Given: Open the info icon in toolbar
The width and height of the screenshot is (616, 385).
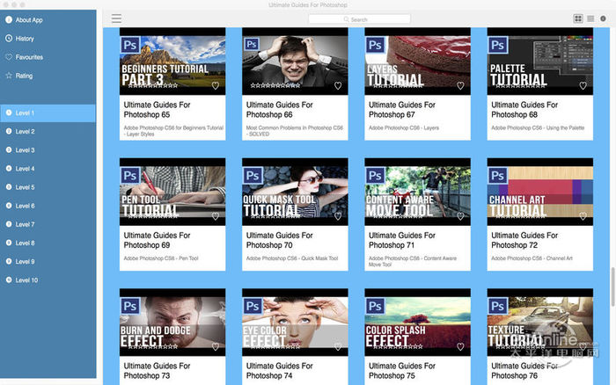Looking at the screenshot, I should click(603, 18).
